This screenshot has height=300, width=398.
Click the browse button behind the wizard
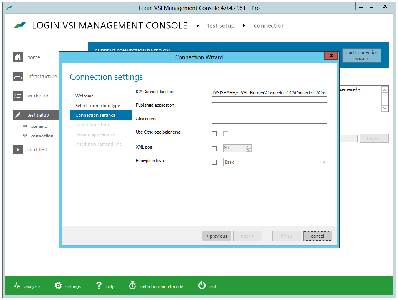coord(374,138)
